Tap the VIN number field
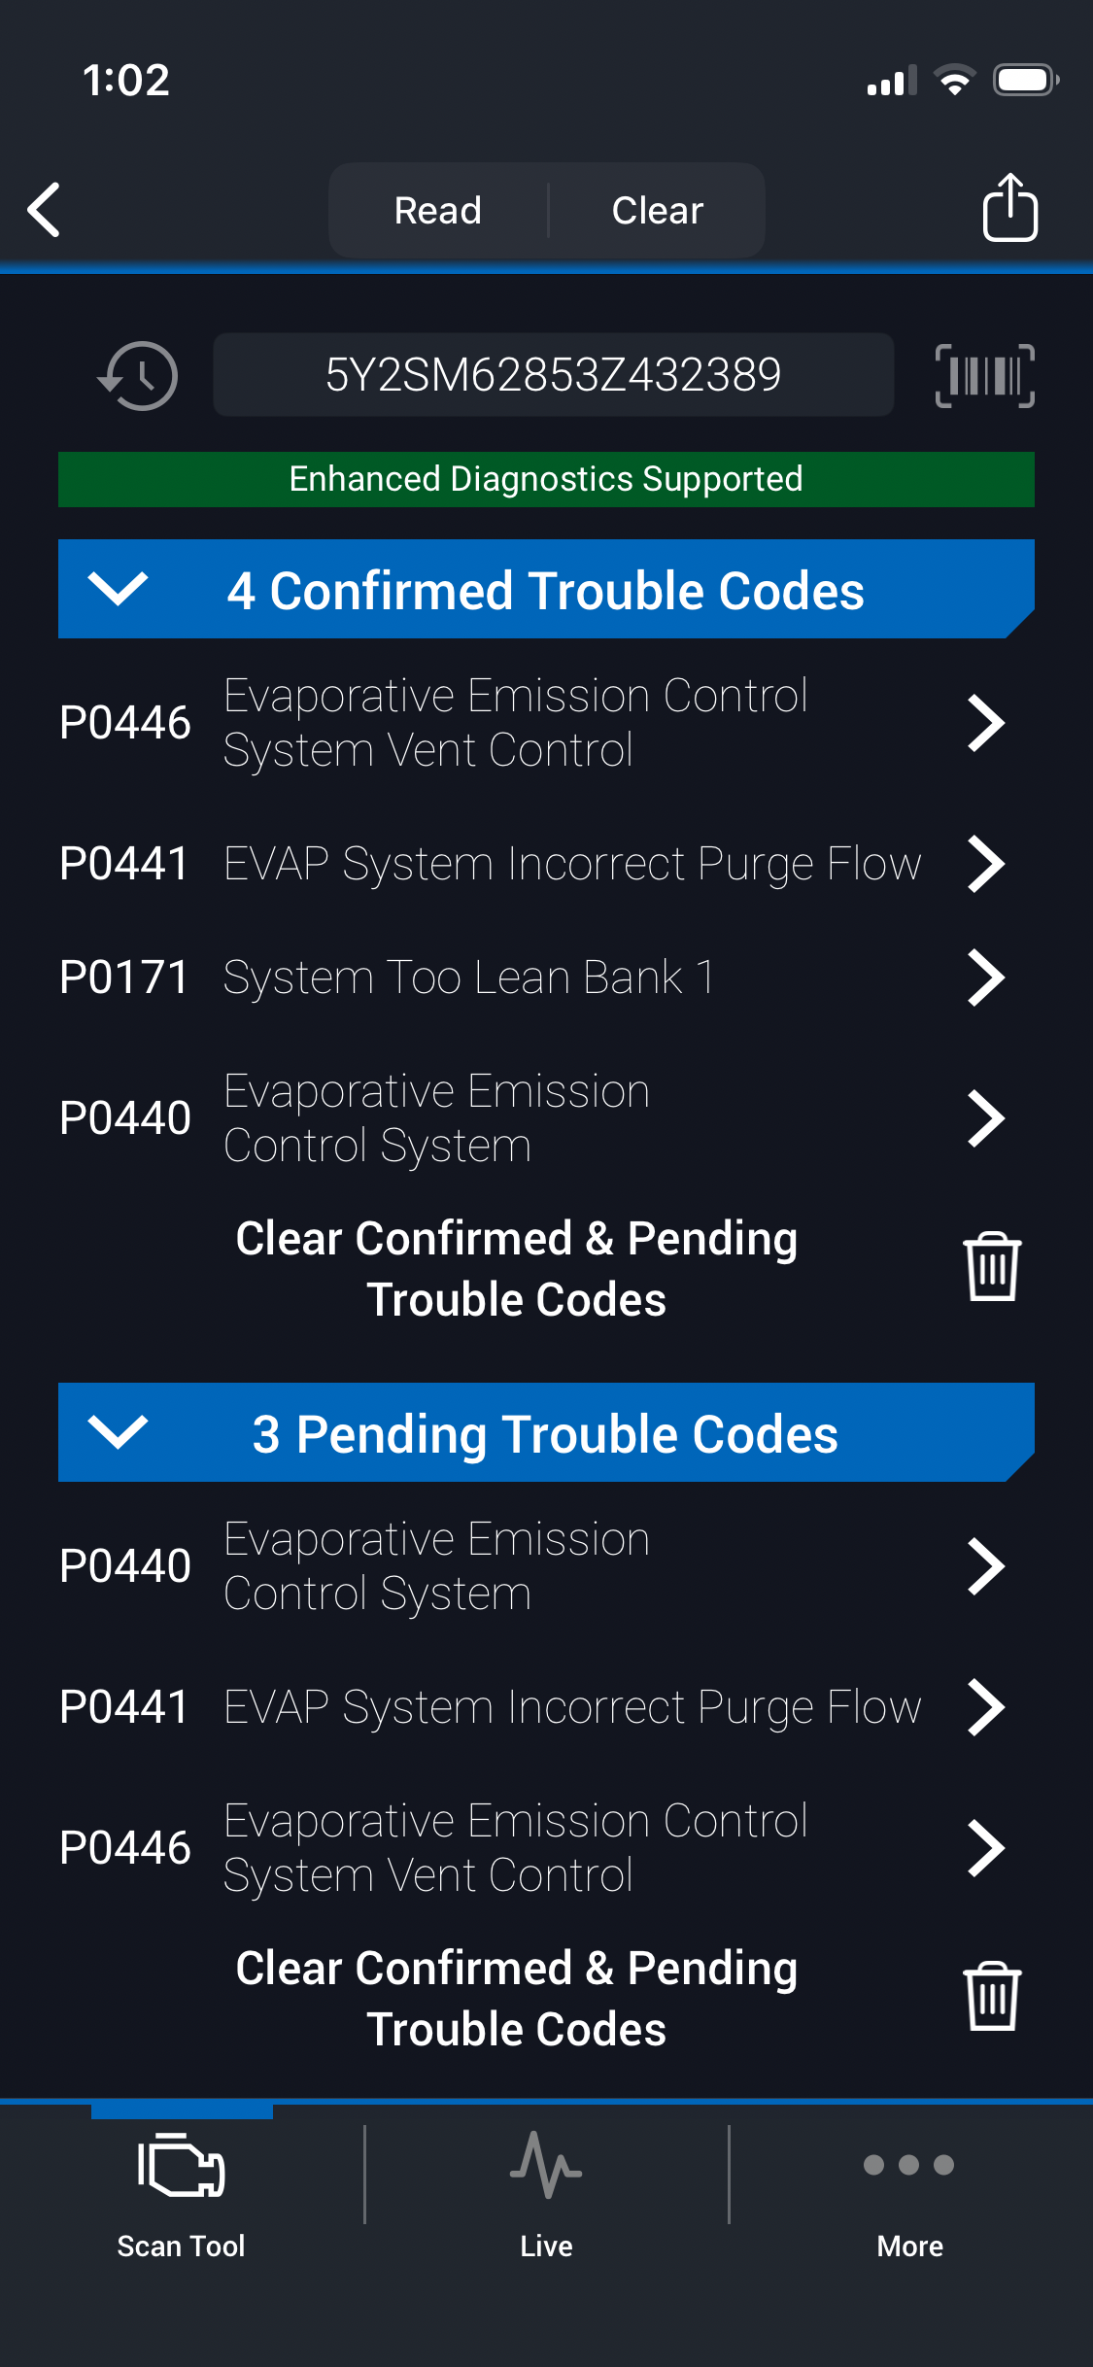This screenshot has height=2367, width=1093. [x=553, y=375]
